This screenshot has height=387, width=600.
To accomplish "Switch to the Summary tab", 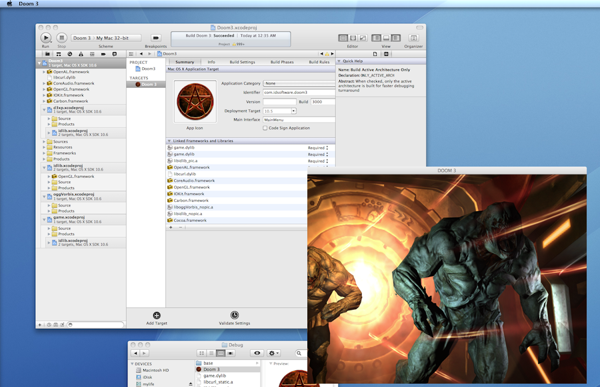I will (185, 62).
